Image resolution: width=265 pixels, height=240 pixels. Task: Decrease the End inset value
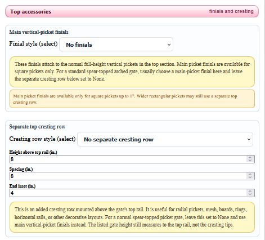[x=250, y=194]
